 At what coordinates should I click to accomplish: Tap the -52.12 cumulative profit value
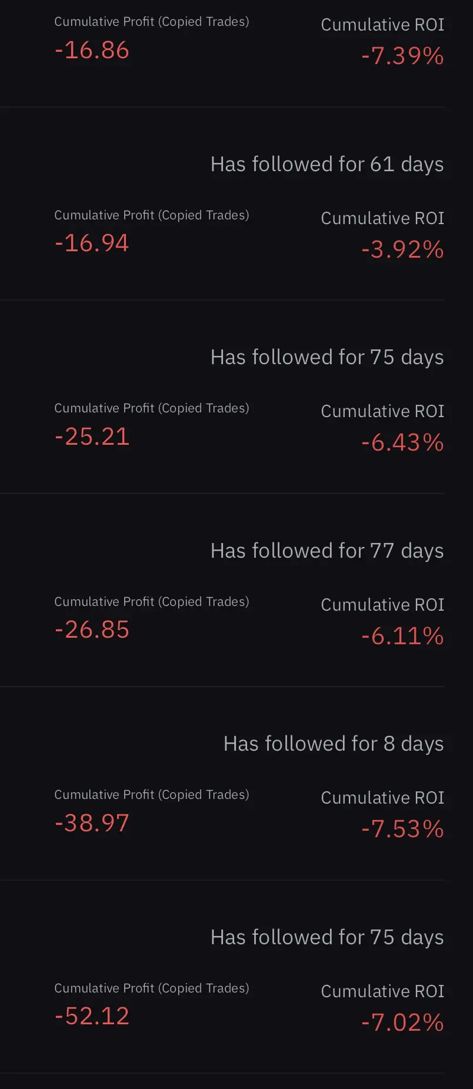[x=92, y=1017]
